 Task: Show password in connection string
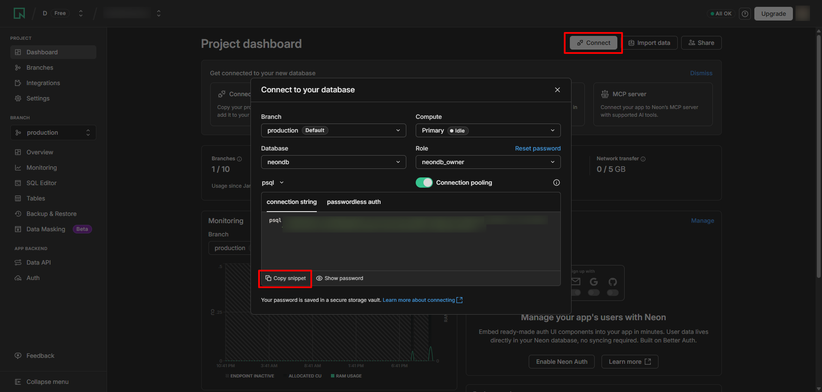[340, 278]
